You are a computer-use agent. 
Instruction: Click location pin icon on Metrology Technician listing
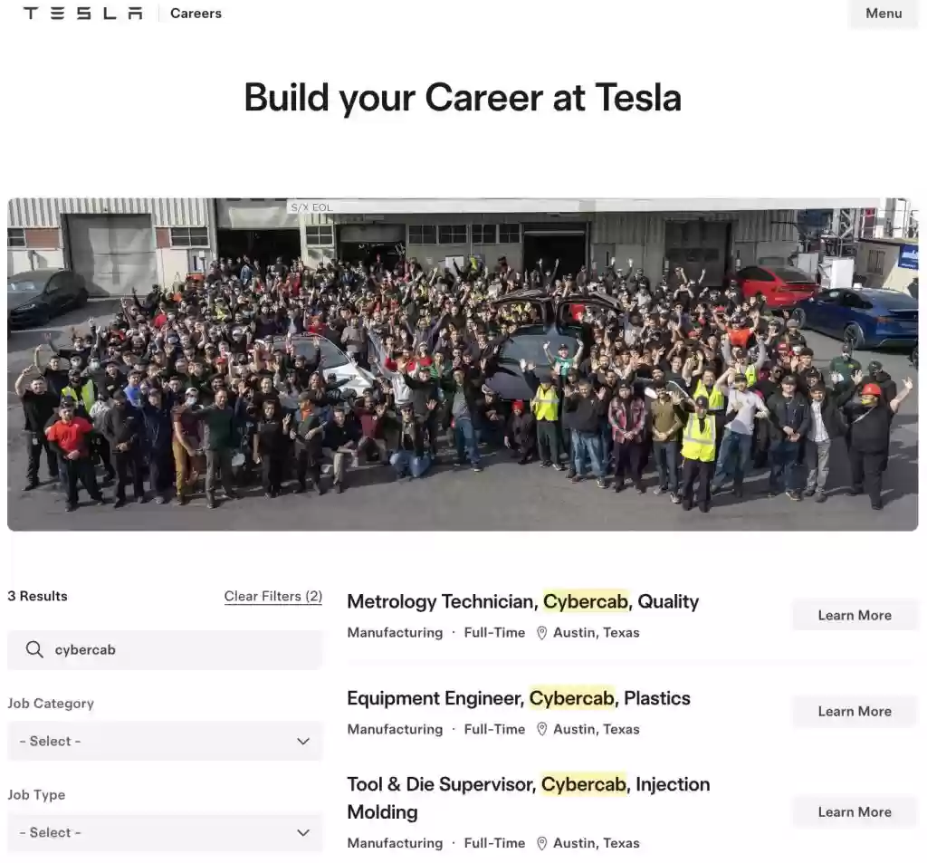click(542, 633)
